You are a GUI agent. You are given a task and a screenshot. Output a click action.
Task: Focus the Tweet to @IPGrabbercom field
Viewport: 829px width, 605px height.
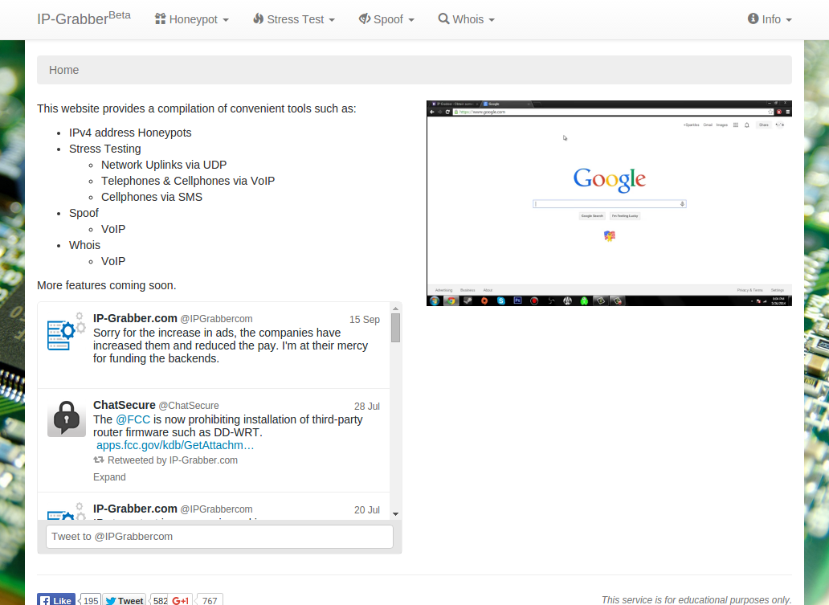coord(219,536)
